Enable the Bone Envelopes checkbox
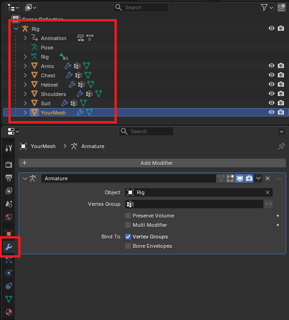Viewport: 289px width, 320px height. (x=128, y=246)
